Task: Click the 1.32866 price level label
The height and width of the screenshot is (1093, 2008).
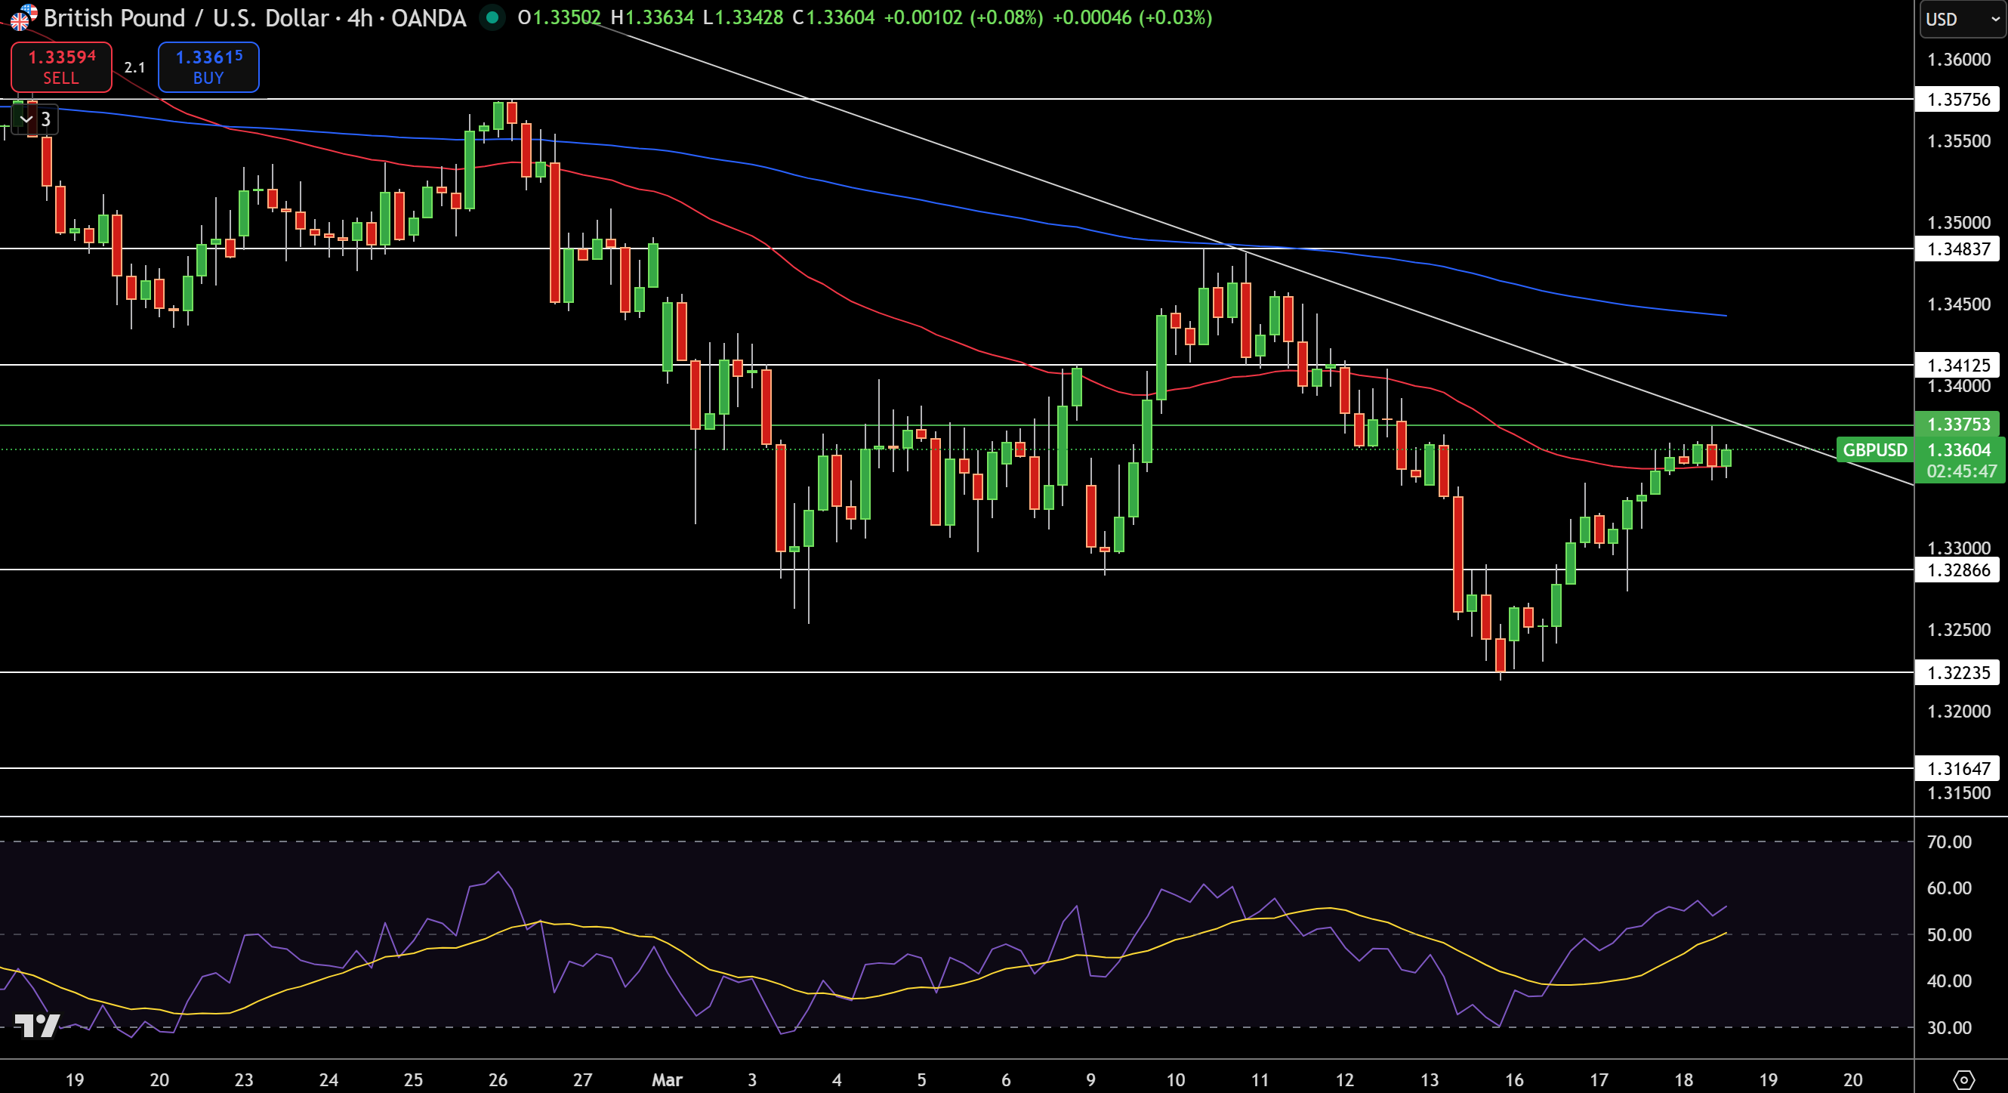Action: pos(1957,570)
